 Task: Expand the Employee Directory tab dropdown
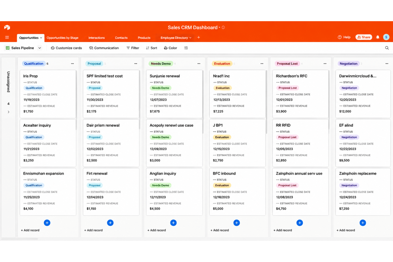(190, 38)
